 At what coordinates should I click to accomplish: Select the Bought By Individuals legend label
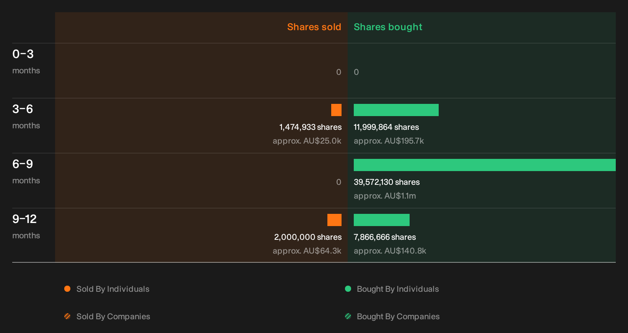398,289
